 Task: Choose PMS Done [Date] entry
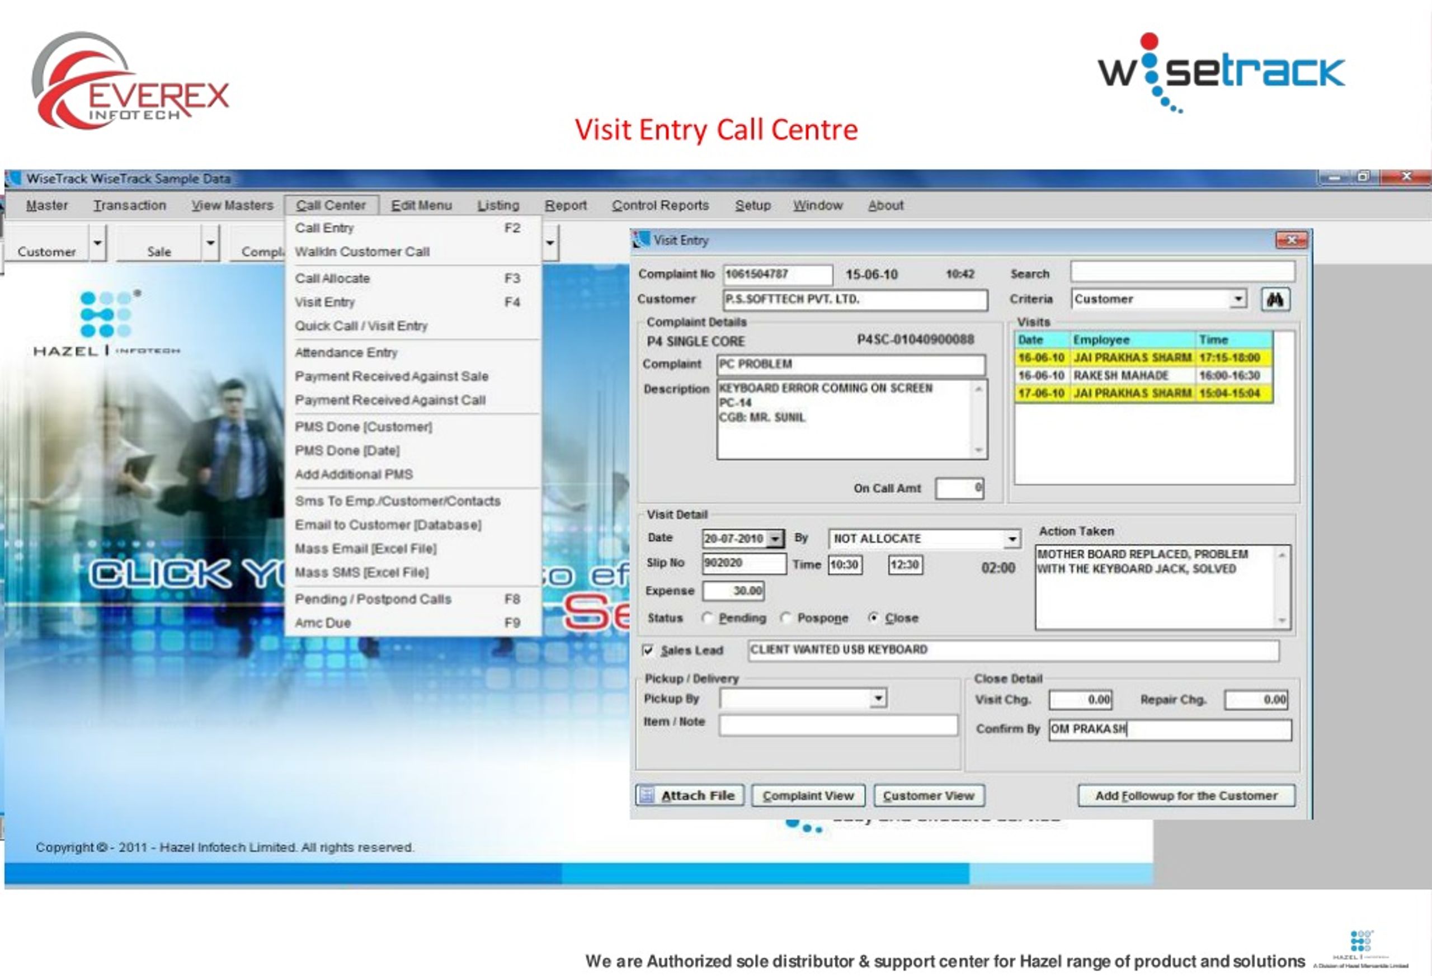click(413, 451)
